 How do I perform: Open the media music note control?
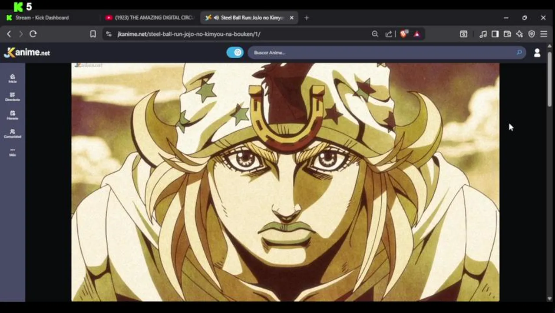483,34
